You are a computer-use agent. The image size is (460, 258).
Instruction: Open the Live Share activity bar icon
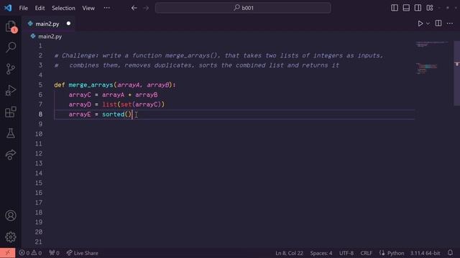point(11,155)
